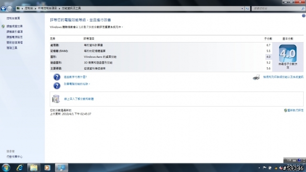The width and height of the screenshot is (306, 172).
Task: Expand the breadcrumb arrow before 控制台
Action: [x=22, y=9]
